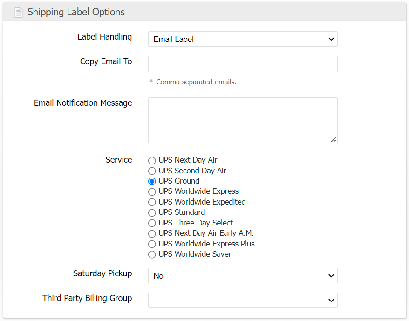Expand the Saturday Pickup dropdown
The image size is (409, 321).
click(242, 276)
